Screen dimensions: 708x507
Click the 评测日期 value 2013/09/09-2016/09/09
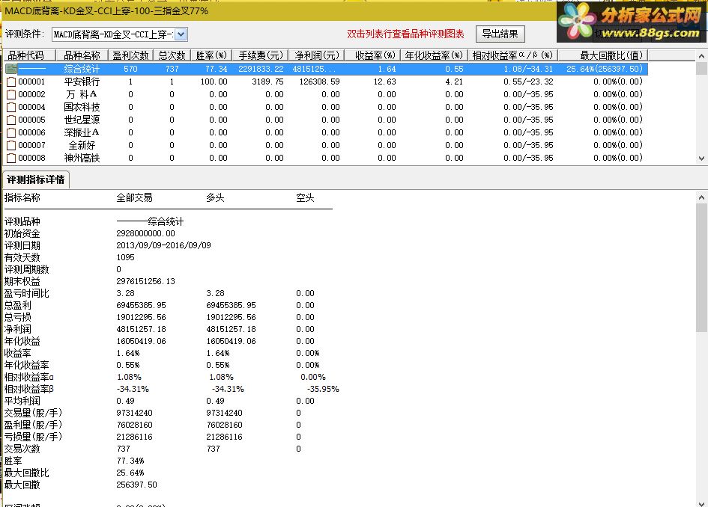(x=163, y=245)
